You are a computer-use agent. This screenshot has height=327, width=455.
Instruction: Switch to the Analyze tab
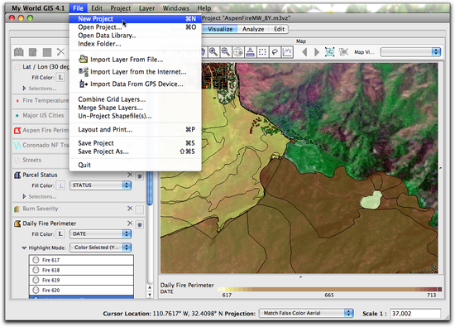coord(253,29)
